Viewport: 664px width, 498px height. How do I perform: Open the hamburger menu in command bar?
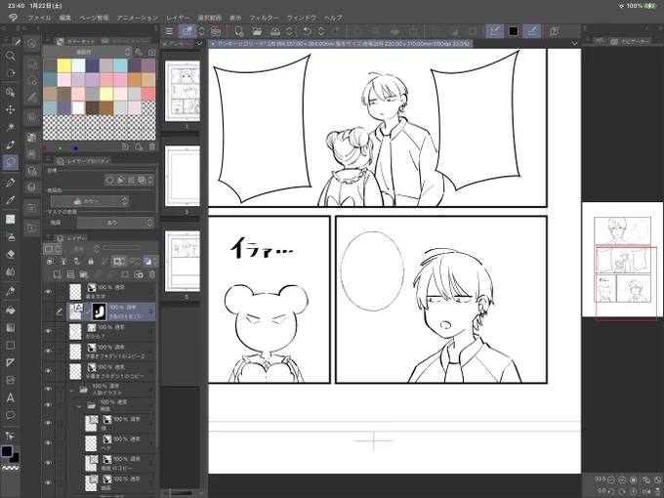coord(169,31)
